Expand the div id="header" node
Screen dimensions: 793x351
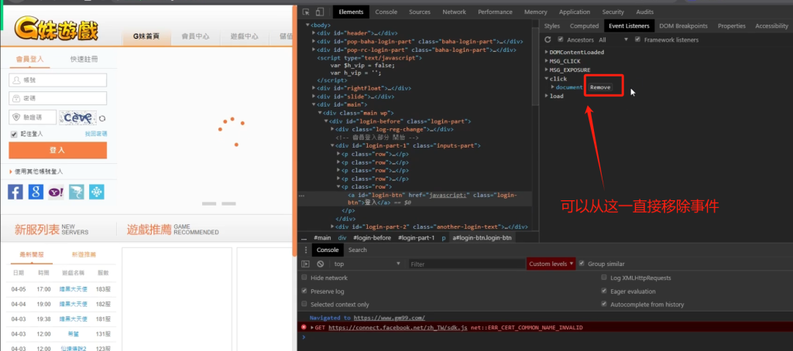pos(314,33)
